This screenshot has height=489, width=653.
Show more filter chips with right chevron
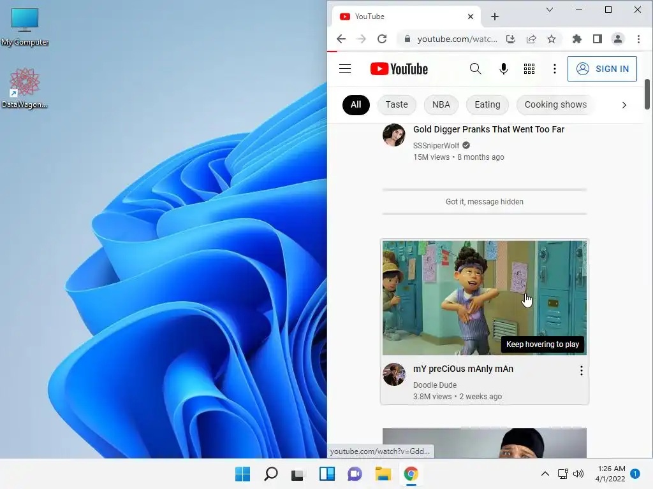click(624, 105)
